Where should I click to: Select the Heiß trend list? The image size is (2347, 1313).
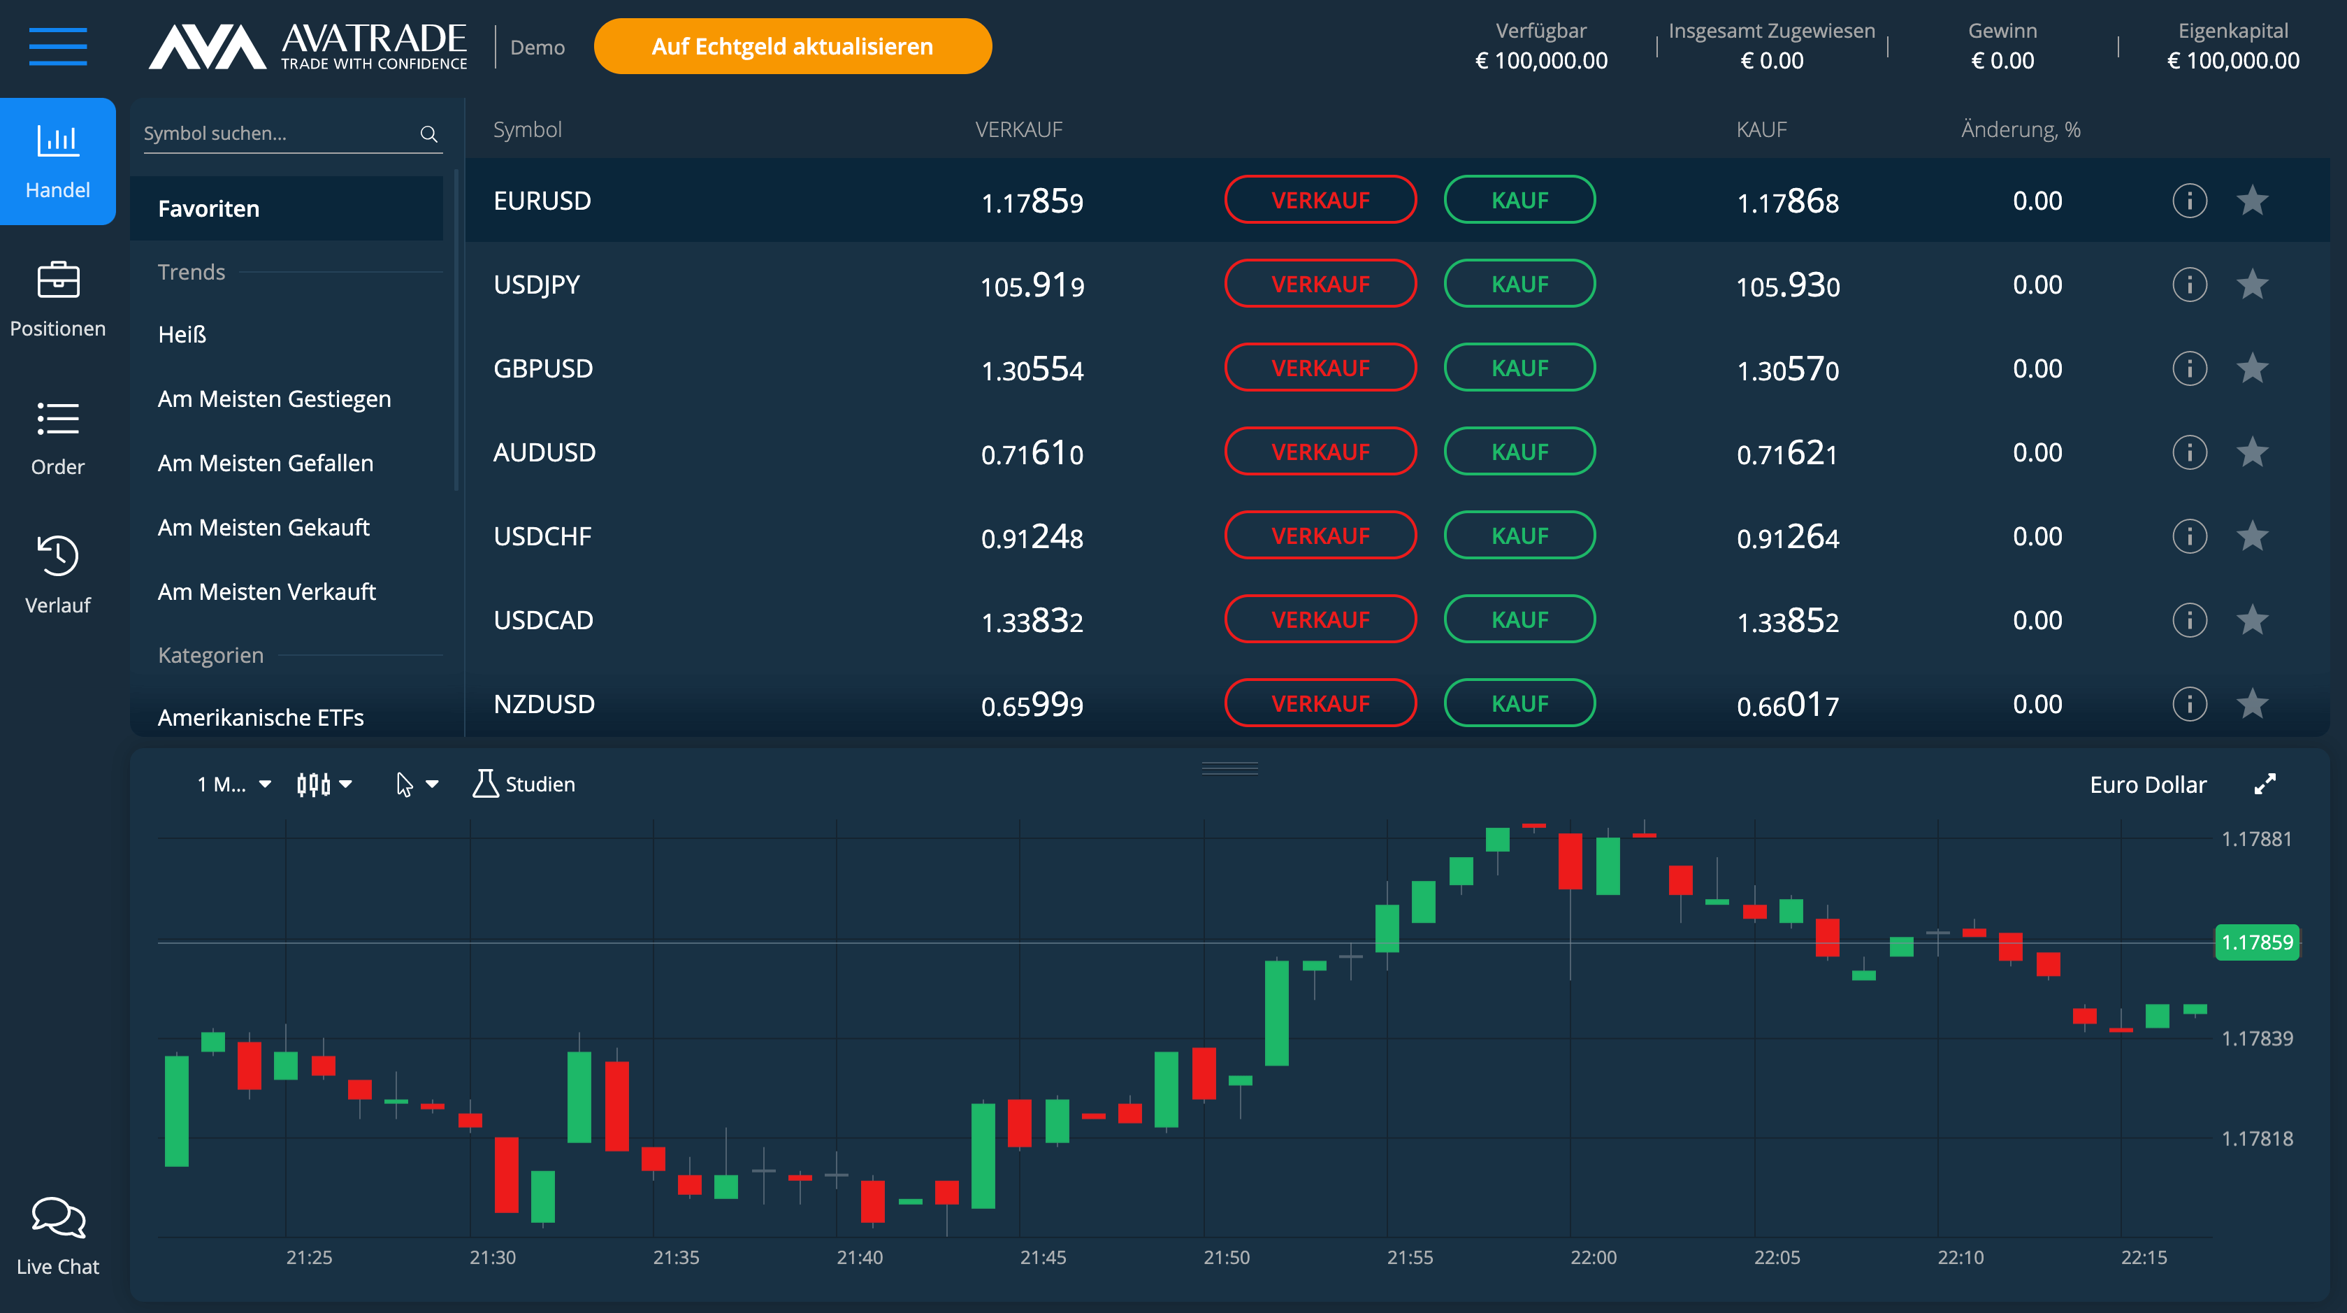point(182,334)
